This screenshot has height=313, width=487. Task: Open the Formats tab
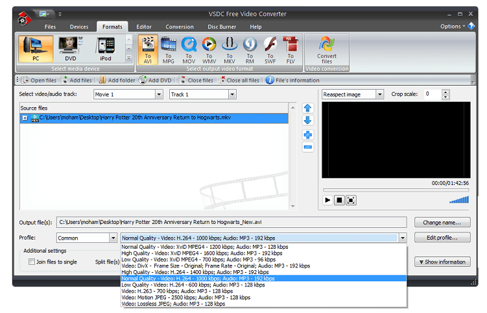coord(112,27)
